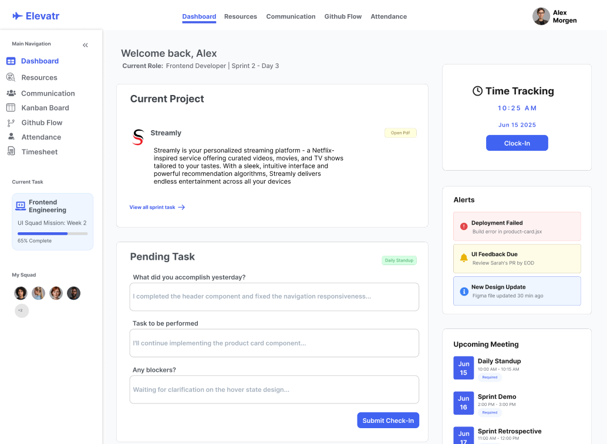Click the 65% task progress bar
This screenshot has height=444, width=607.
[53, 233]
